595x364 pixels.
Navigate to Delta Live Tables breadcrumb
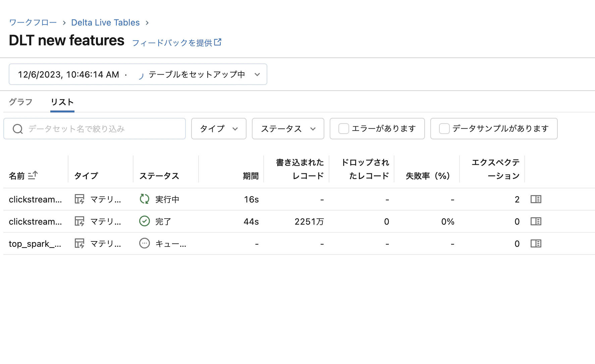[105, 22]
